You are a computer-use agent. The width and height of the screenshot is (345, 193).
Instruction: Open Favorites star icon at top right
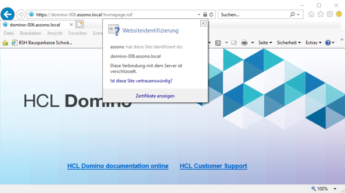(321, 14)
